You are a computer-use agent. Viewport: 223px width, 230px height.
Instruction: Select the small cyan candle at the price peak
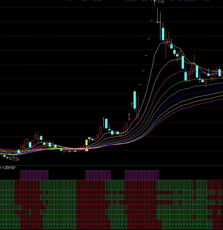pos(157,22)
